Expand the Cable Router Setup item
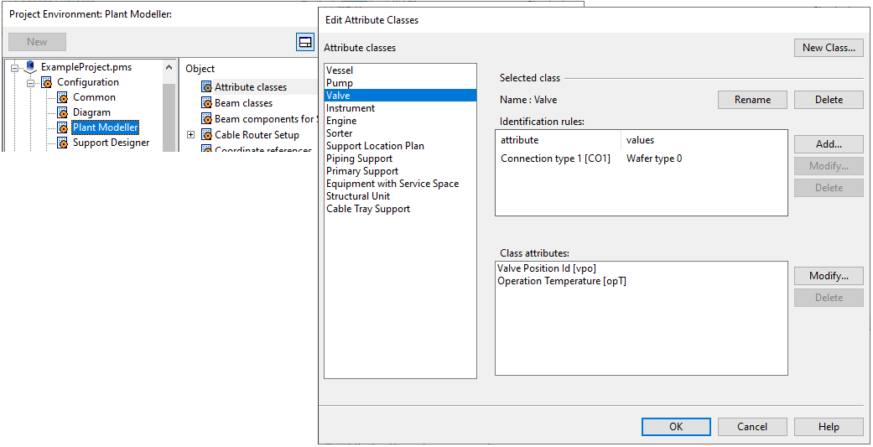Screen dimensions: 873x447 coord(190,135)
